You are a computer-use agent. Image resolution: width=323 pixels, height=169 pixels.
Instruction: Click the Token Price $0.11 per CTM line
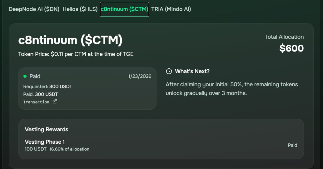click(x=76, y=54)
